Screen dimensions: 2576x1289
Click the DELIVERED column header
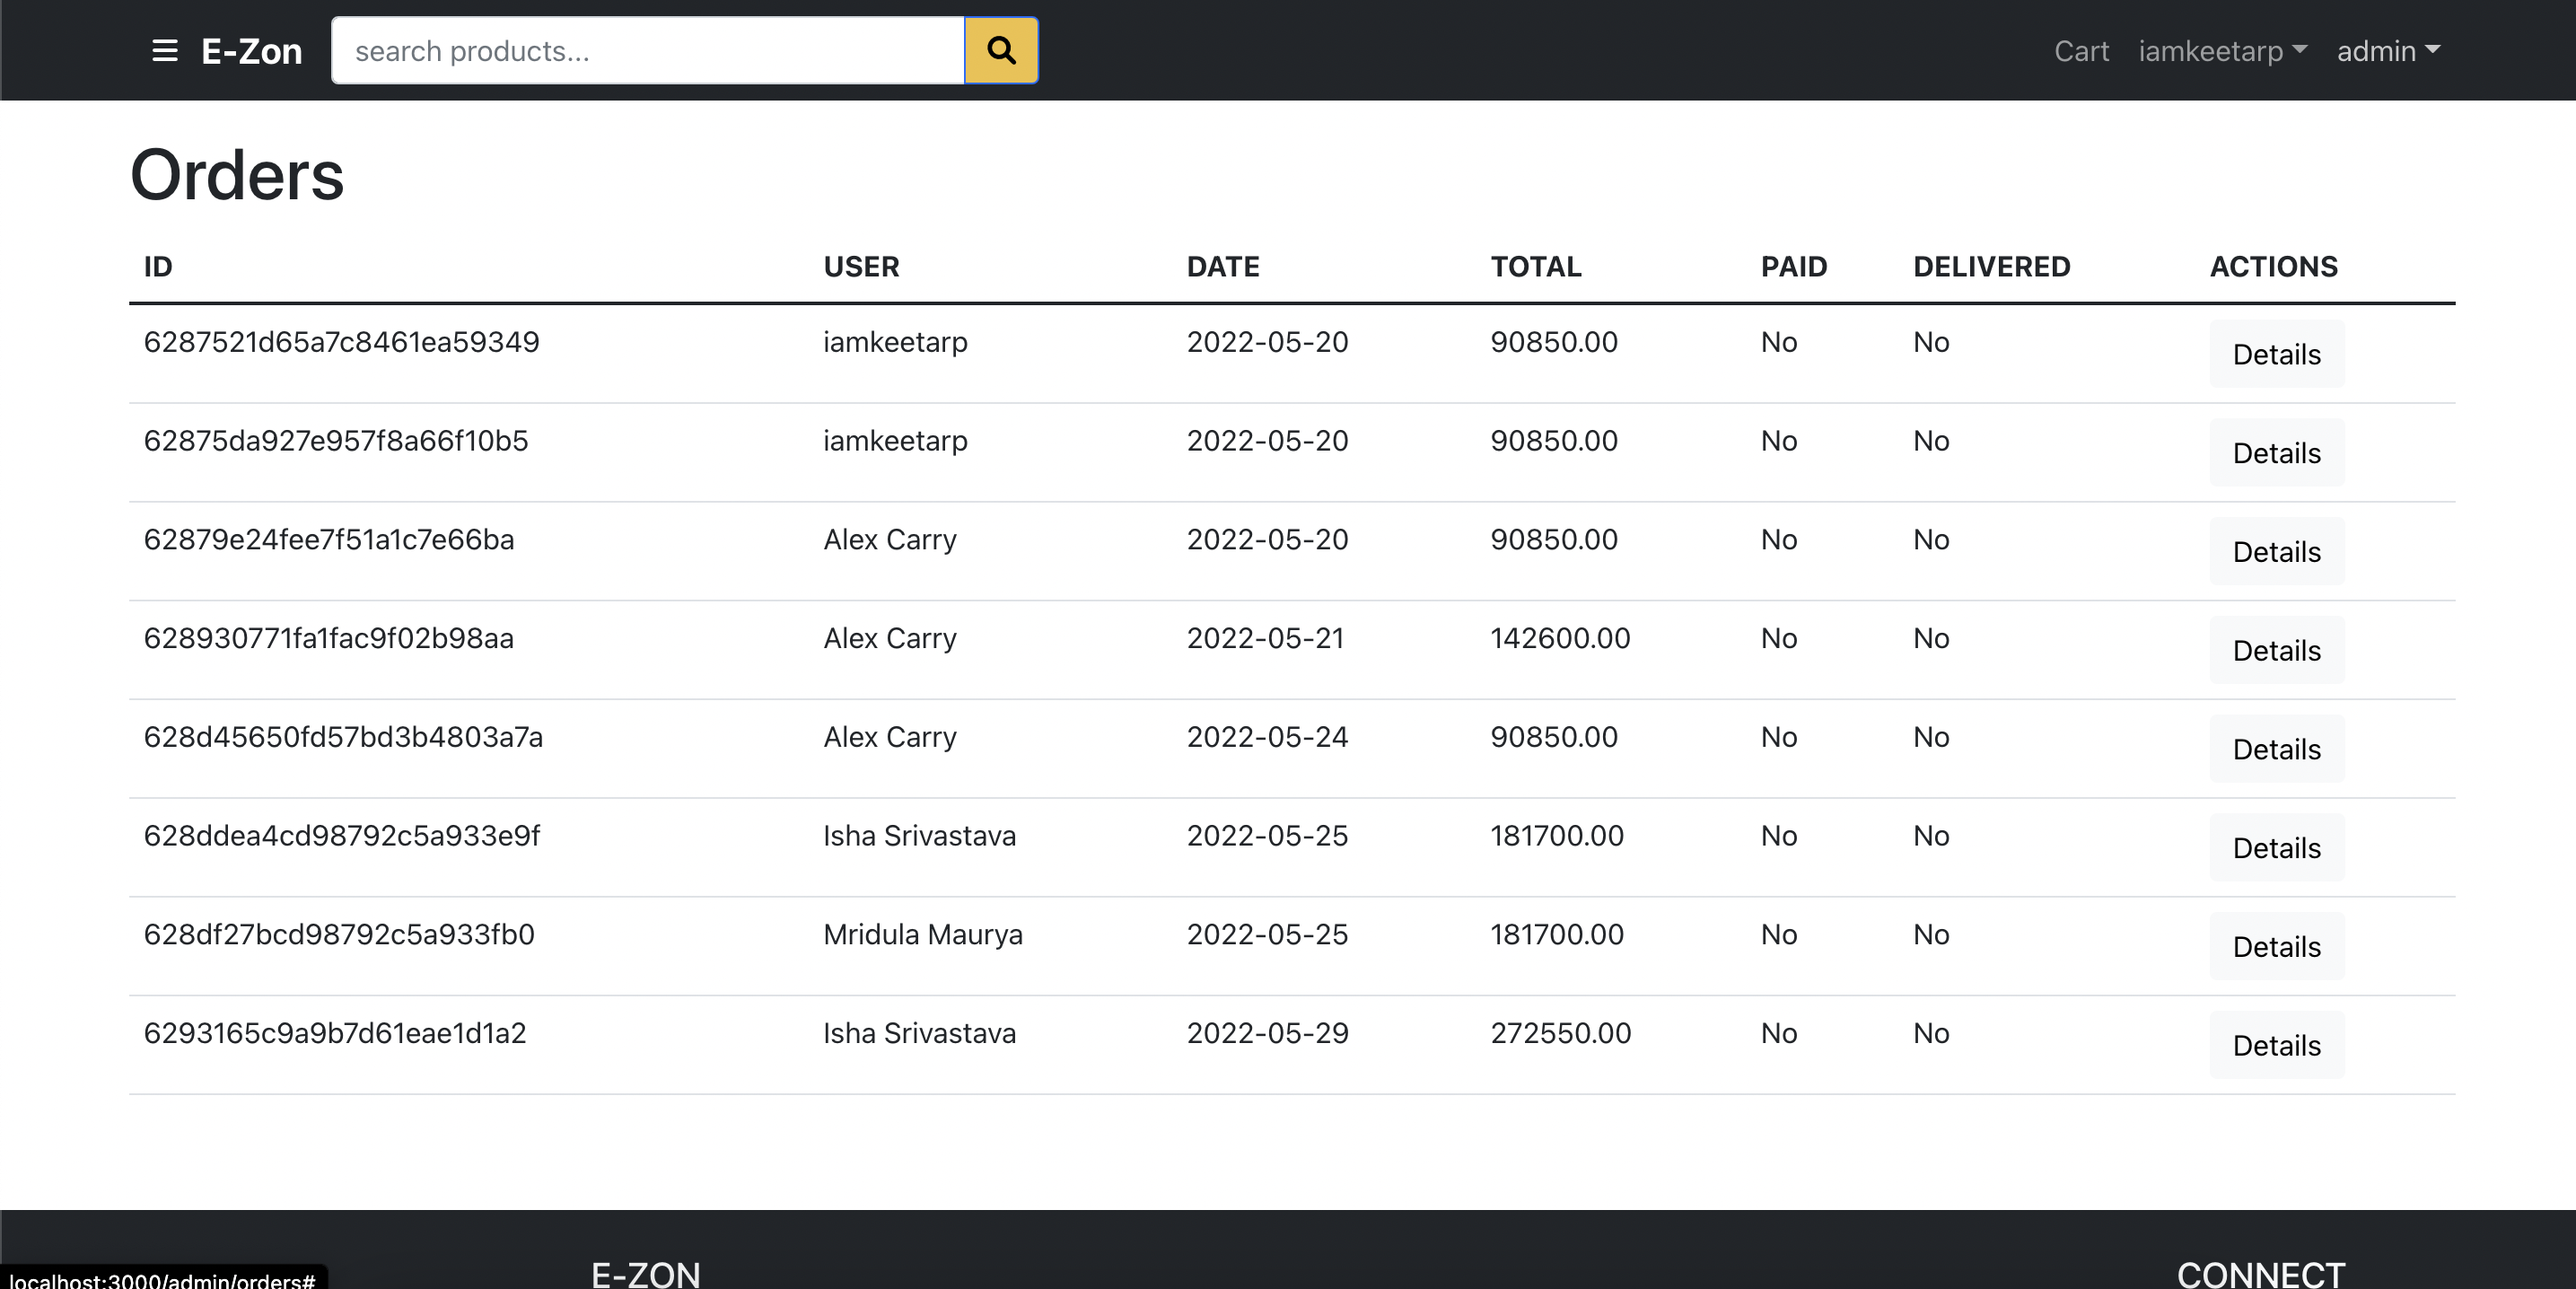1991,267
